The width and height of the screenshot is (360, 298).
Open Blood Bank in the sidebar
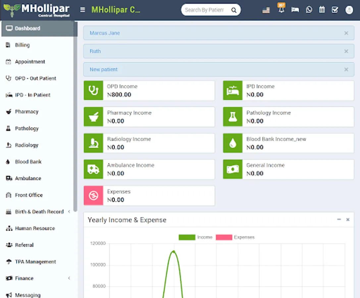tap(37, 162)
